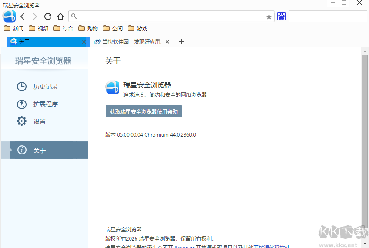Open the 购物 bookmark folder
Viewport: 369px width, 248px height.
click(88, 28)
